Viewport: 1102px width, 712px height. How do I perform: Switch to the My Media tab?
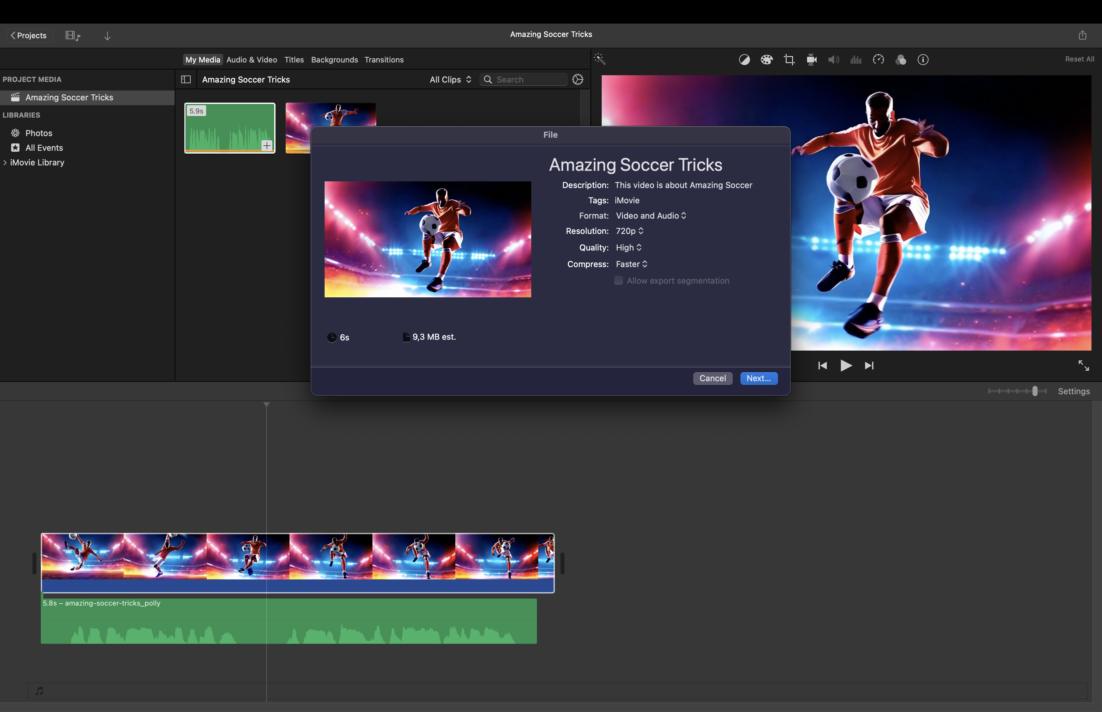202,60
